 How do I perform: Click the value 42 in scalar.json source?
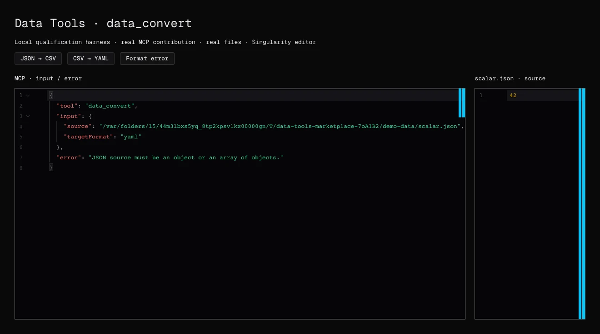pyautogui.click(x=513, y=96)
